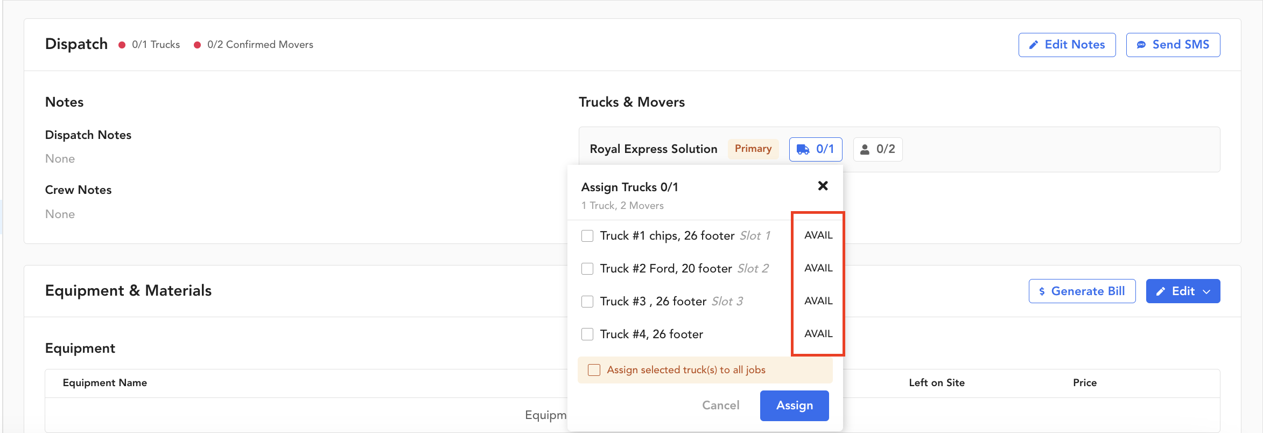Check Truck #4, 26 footer
The image size is (1263, 433).
pos(587,334)
